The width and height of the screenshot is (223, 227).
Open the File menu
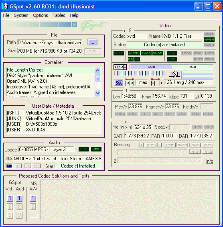(6, 15)
